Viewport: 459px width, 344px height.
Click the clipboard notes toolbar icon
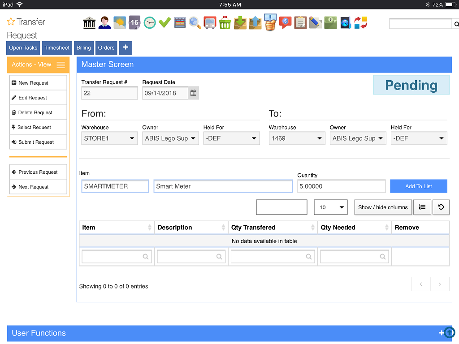(x=300, y=22)
